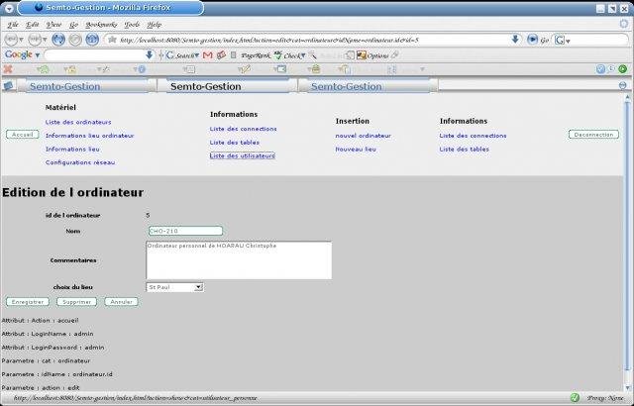The width and height of the screenshot is (634, 406).
Task: Click the Stop loading icon
Action: [x=75, y=40]
